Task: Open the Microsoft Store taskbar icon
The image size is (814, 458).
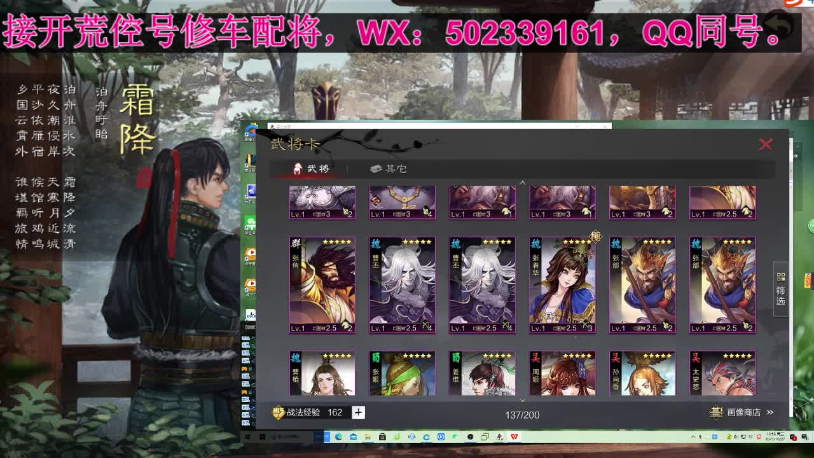Action: [x=382, y=437]
